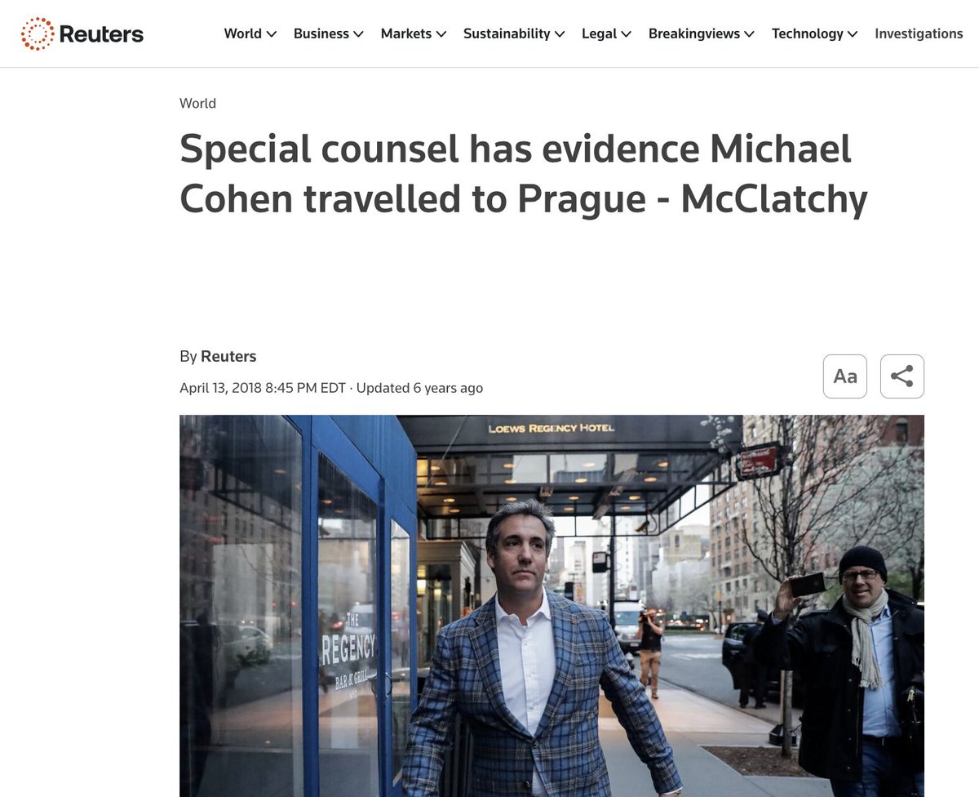This screenshot has width=979, height=797.
Task: Open the Breakingviews chevron
Action: point(750,34)
